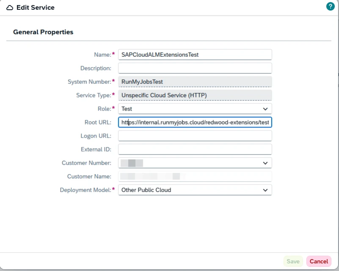This screenshot has height=271, width=339.
Task: Click the Customer Name field
Action: [x=195, y=177]
